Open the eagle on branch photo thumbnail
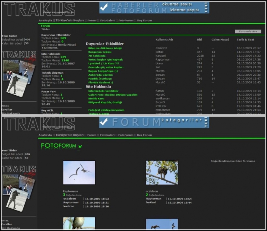 (x=162, y=173)
